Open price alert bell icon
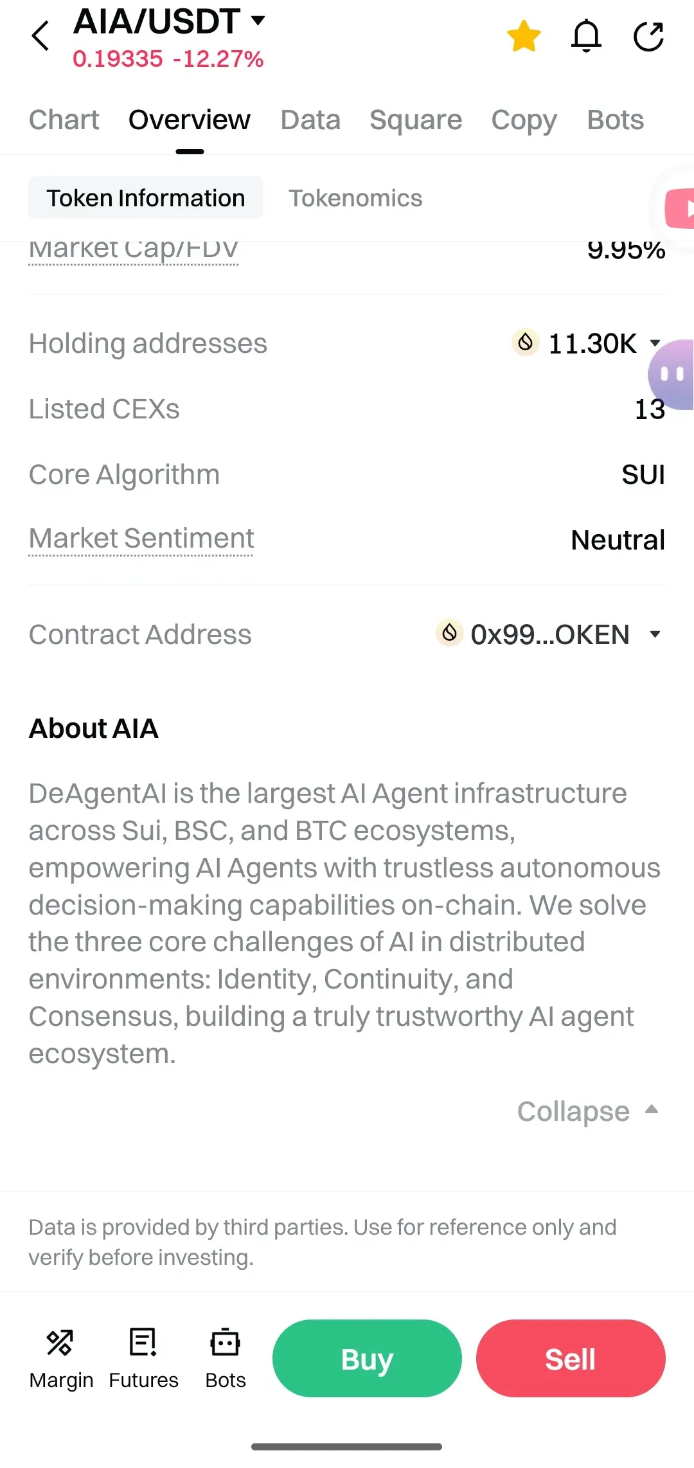 click(x=586, y=36)
